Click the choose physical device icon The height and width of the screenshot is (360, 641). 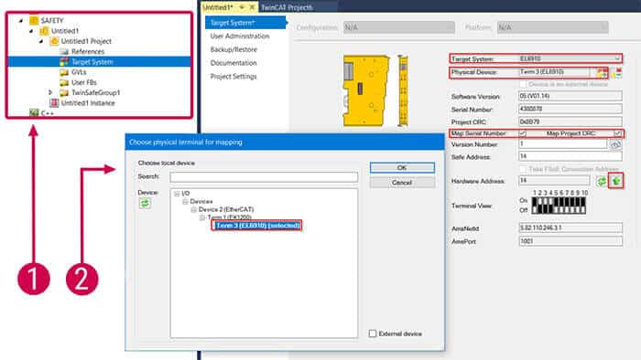(x=603, y=73)
